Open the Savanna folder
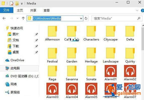The image size is (144, 100). 72,73
